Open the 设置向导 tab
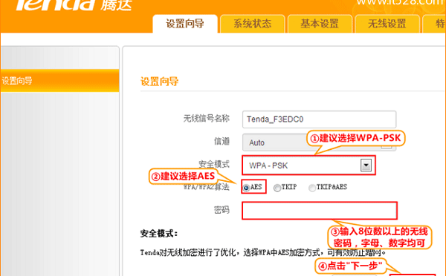The height and width of the screenshot is (276, 446). point(185,24)
